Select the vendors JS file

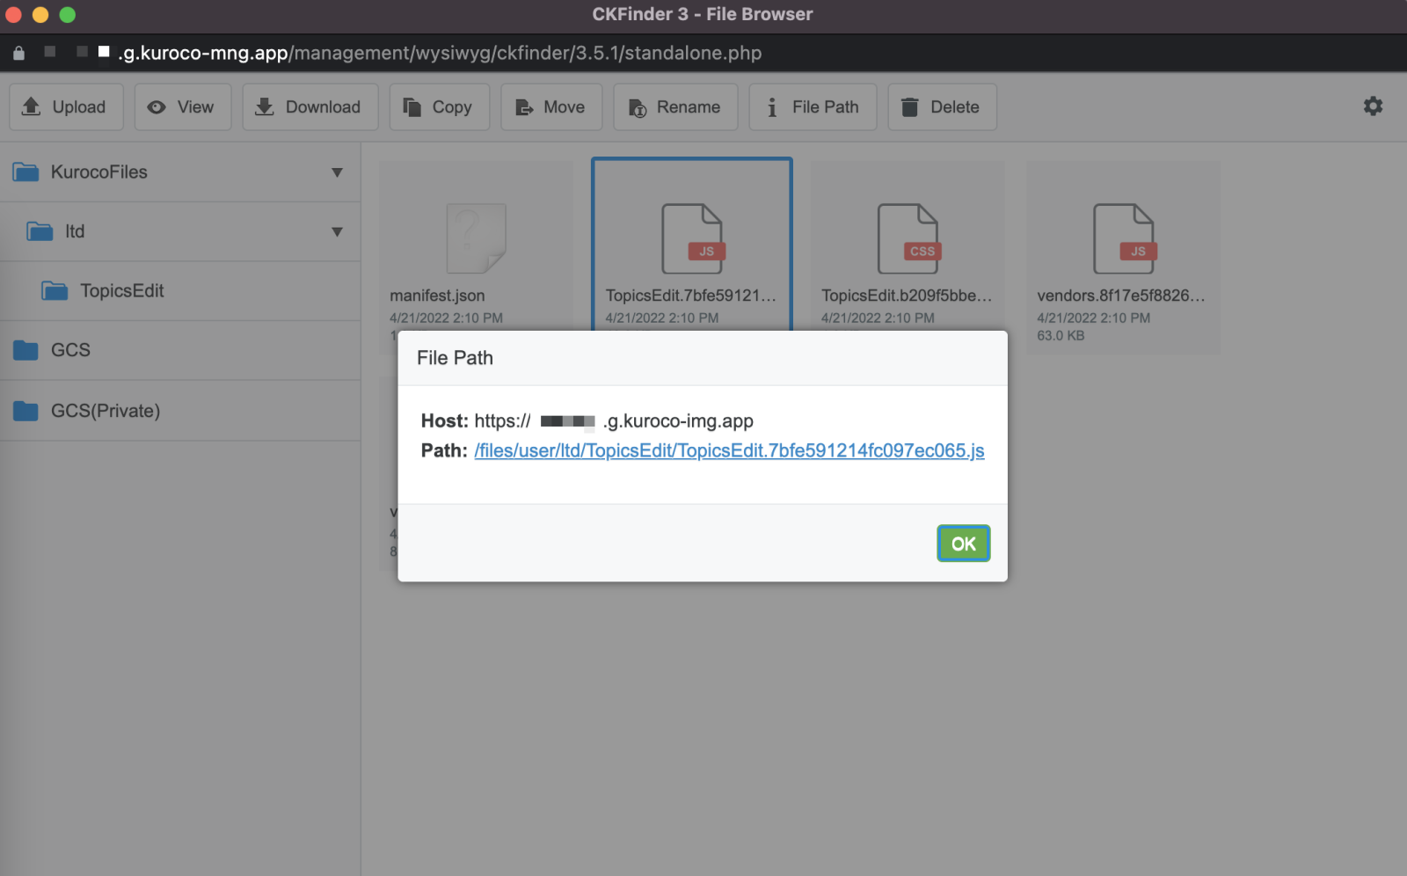tap(1124, 237)
